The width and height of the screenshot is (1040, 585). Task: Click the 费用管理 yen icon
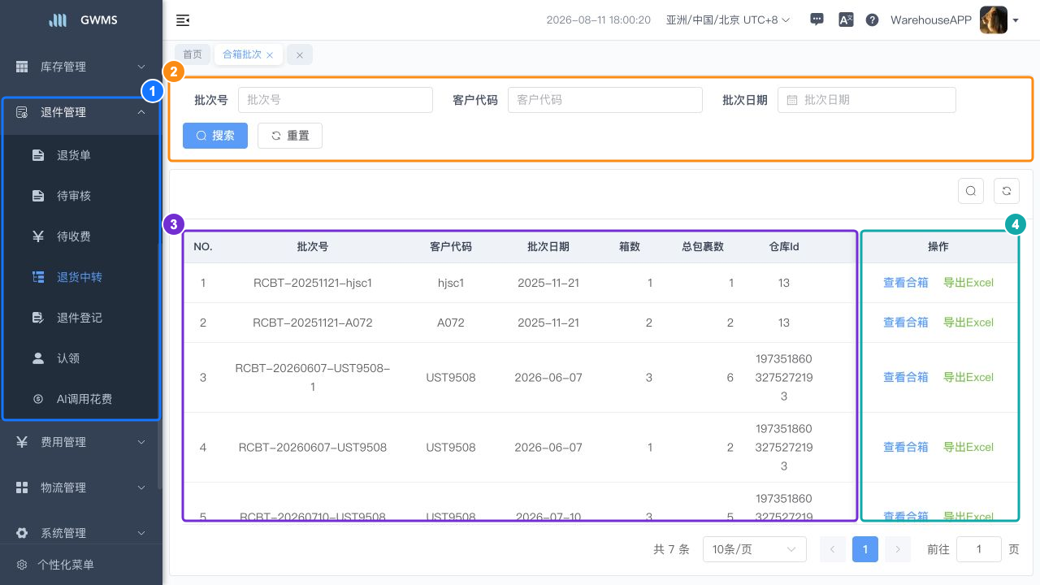pos(22,442)
